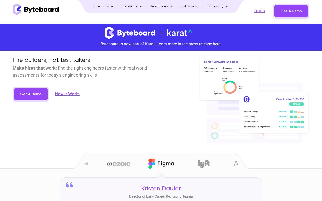The height and width of the screenshot is (201, 322).
Task: Click the donut chart on the Senior Software Engineer card
Action: pyautogui.click(x=230, y=87)
